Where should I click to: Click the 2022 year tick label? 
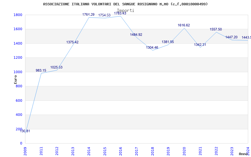(x=216, y=151)
